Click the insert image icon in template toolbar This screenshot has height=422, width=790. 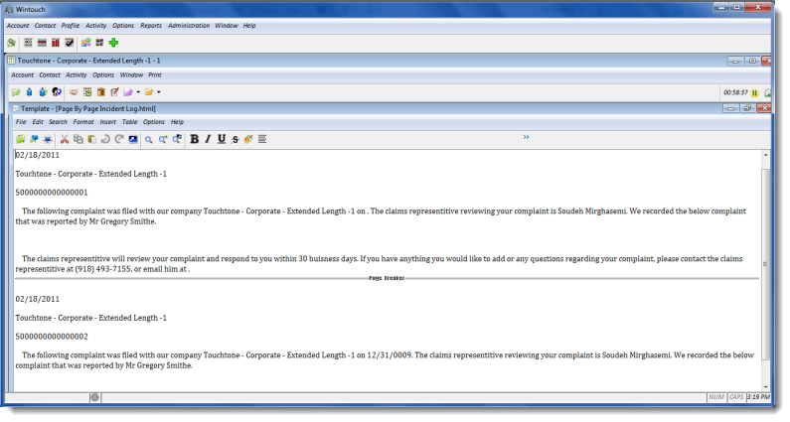click(x=133, y=139)
